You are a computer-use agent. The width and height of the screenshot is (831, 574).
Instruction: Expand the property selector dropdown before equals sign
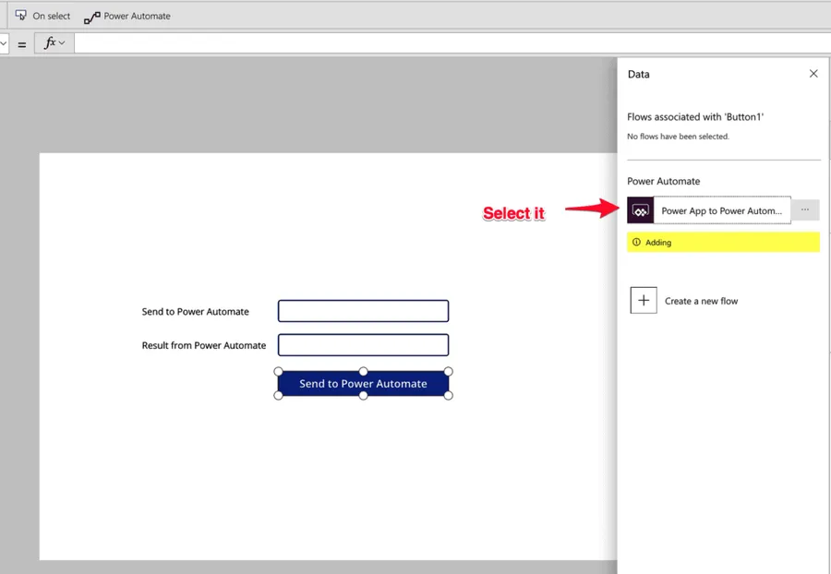pos(4,43)
